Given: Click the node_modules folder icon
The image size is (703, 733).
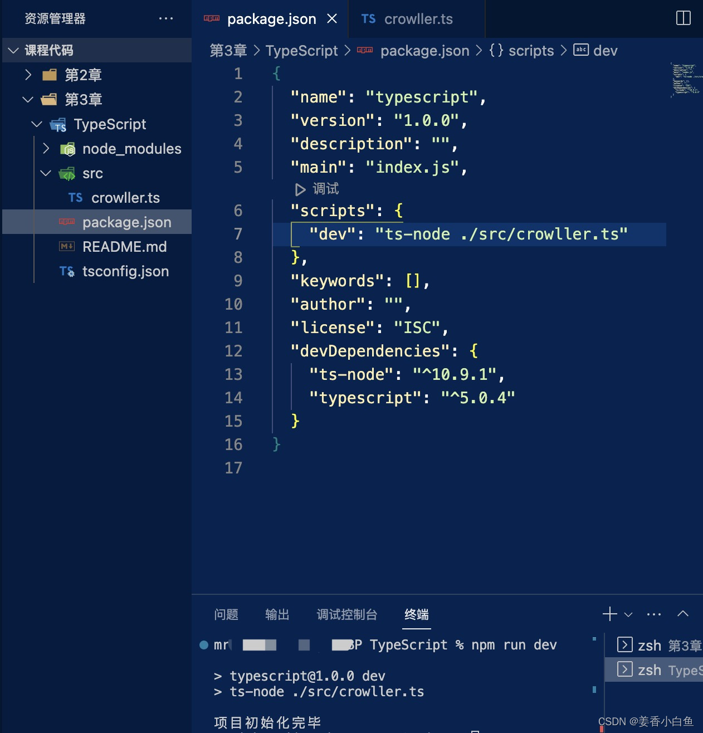Looking at the screenshot, I should click(67, 149).
